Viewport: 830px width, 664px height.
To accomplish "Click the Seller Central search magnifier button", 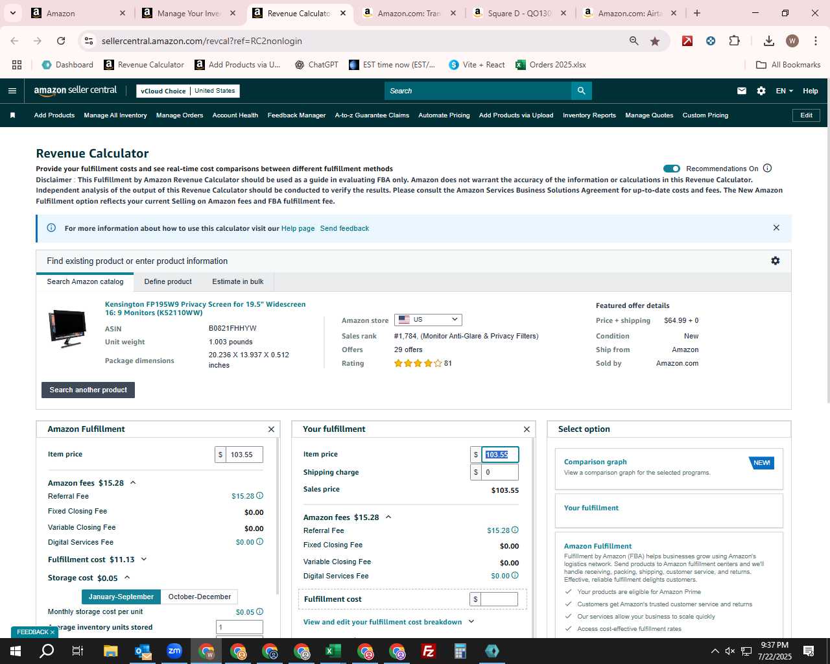I will pyautogui.click(x=582, y=91).
